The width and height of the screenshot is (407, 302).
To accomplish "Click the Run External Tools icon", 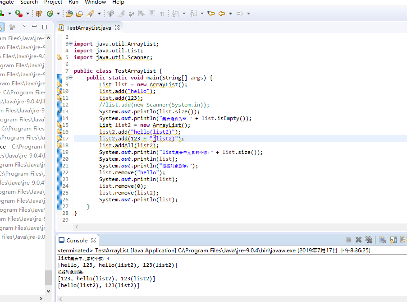I will point(18,13).
